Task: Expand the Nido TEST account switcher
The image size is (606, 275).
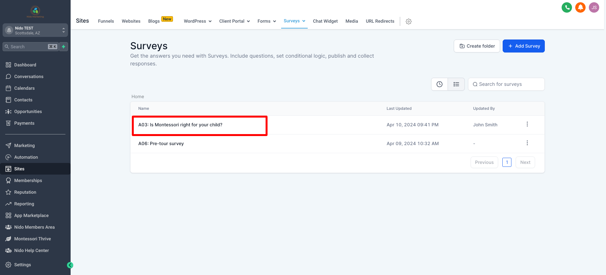Action: click(35, 30)
